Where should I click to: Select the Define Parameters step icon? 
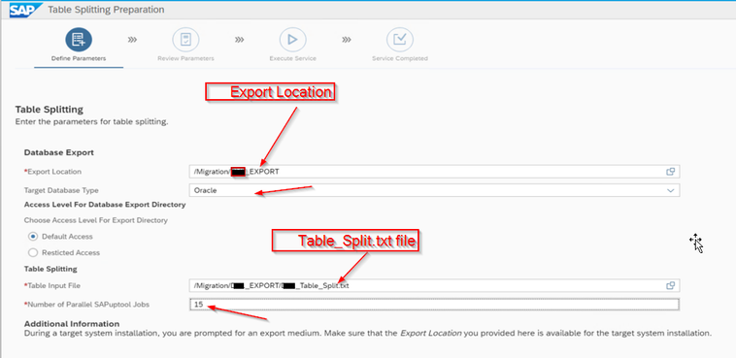79,40
